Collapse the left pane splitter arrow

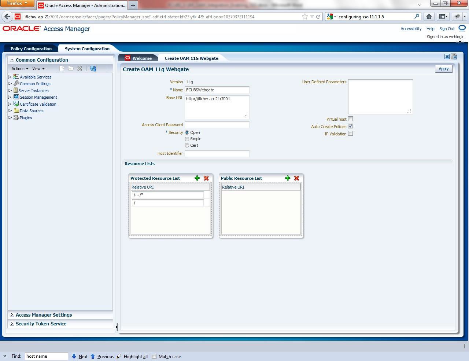coord(116,327)
